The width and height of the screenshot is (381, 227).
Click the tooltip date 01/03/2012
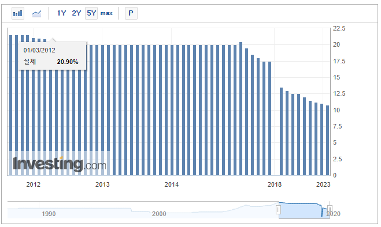(39, 50)
